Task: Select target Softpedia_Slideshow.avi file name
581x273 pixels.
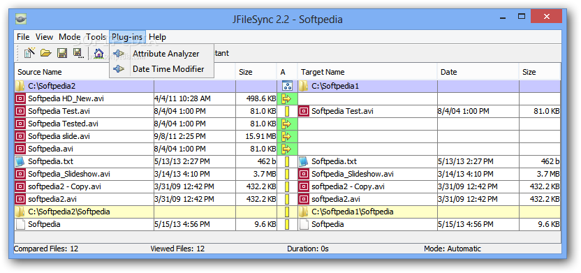Action: coord(353,174)
